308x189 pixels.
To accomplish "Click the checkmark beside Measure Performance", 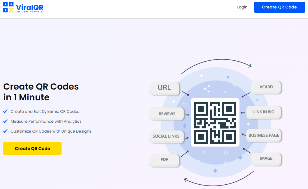I will point(5,121).
